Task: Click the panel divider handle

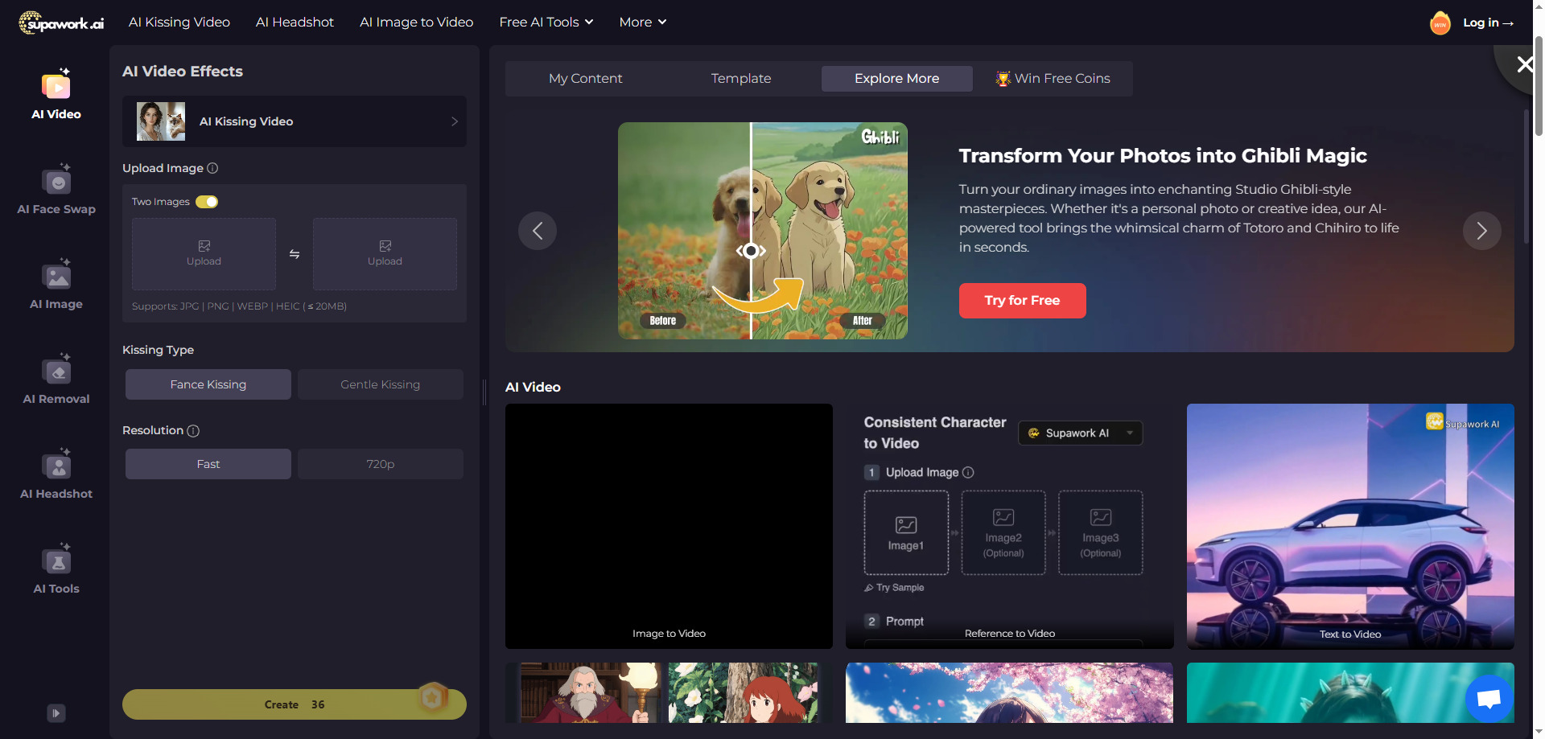Action: pyautogui.click(x=484, y=392)
